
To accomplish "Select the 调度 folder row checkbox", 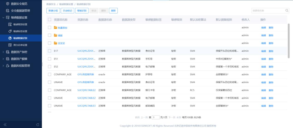I will coord(49,35).
